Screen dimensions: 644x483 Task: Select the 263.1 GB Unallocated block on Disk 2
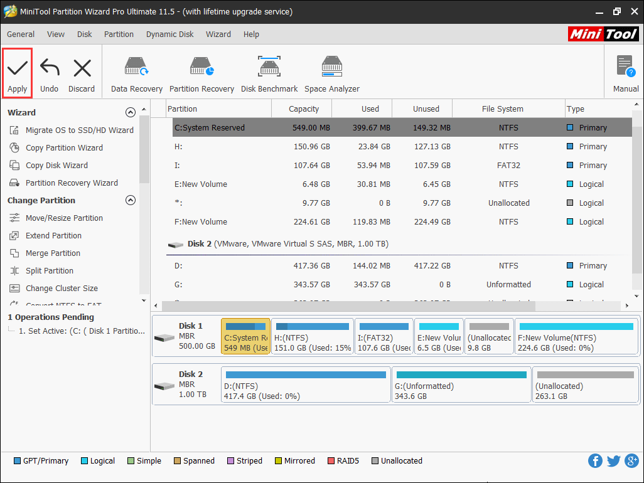[x=585, y=385]
